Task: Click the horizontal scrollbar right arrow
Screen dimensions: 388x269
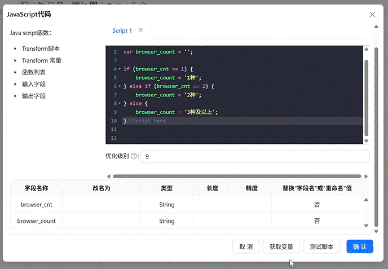Action: coord(366,177)
